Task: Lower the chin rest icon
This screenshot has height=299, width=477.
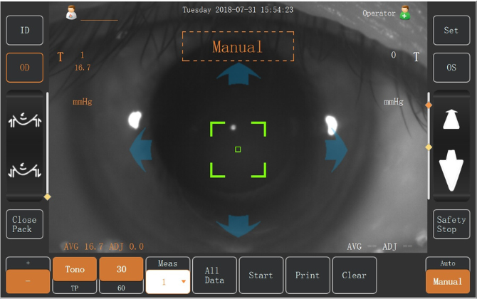Action: (25, 170)
